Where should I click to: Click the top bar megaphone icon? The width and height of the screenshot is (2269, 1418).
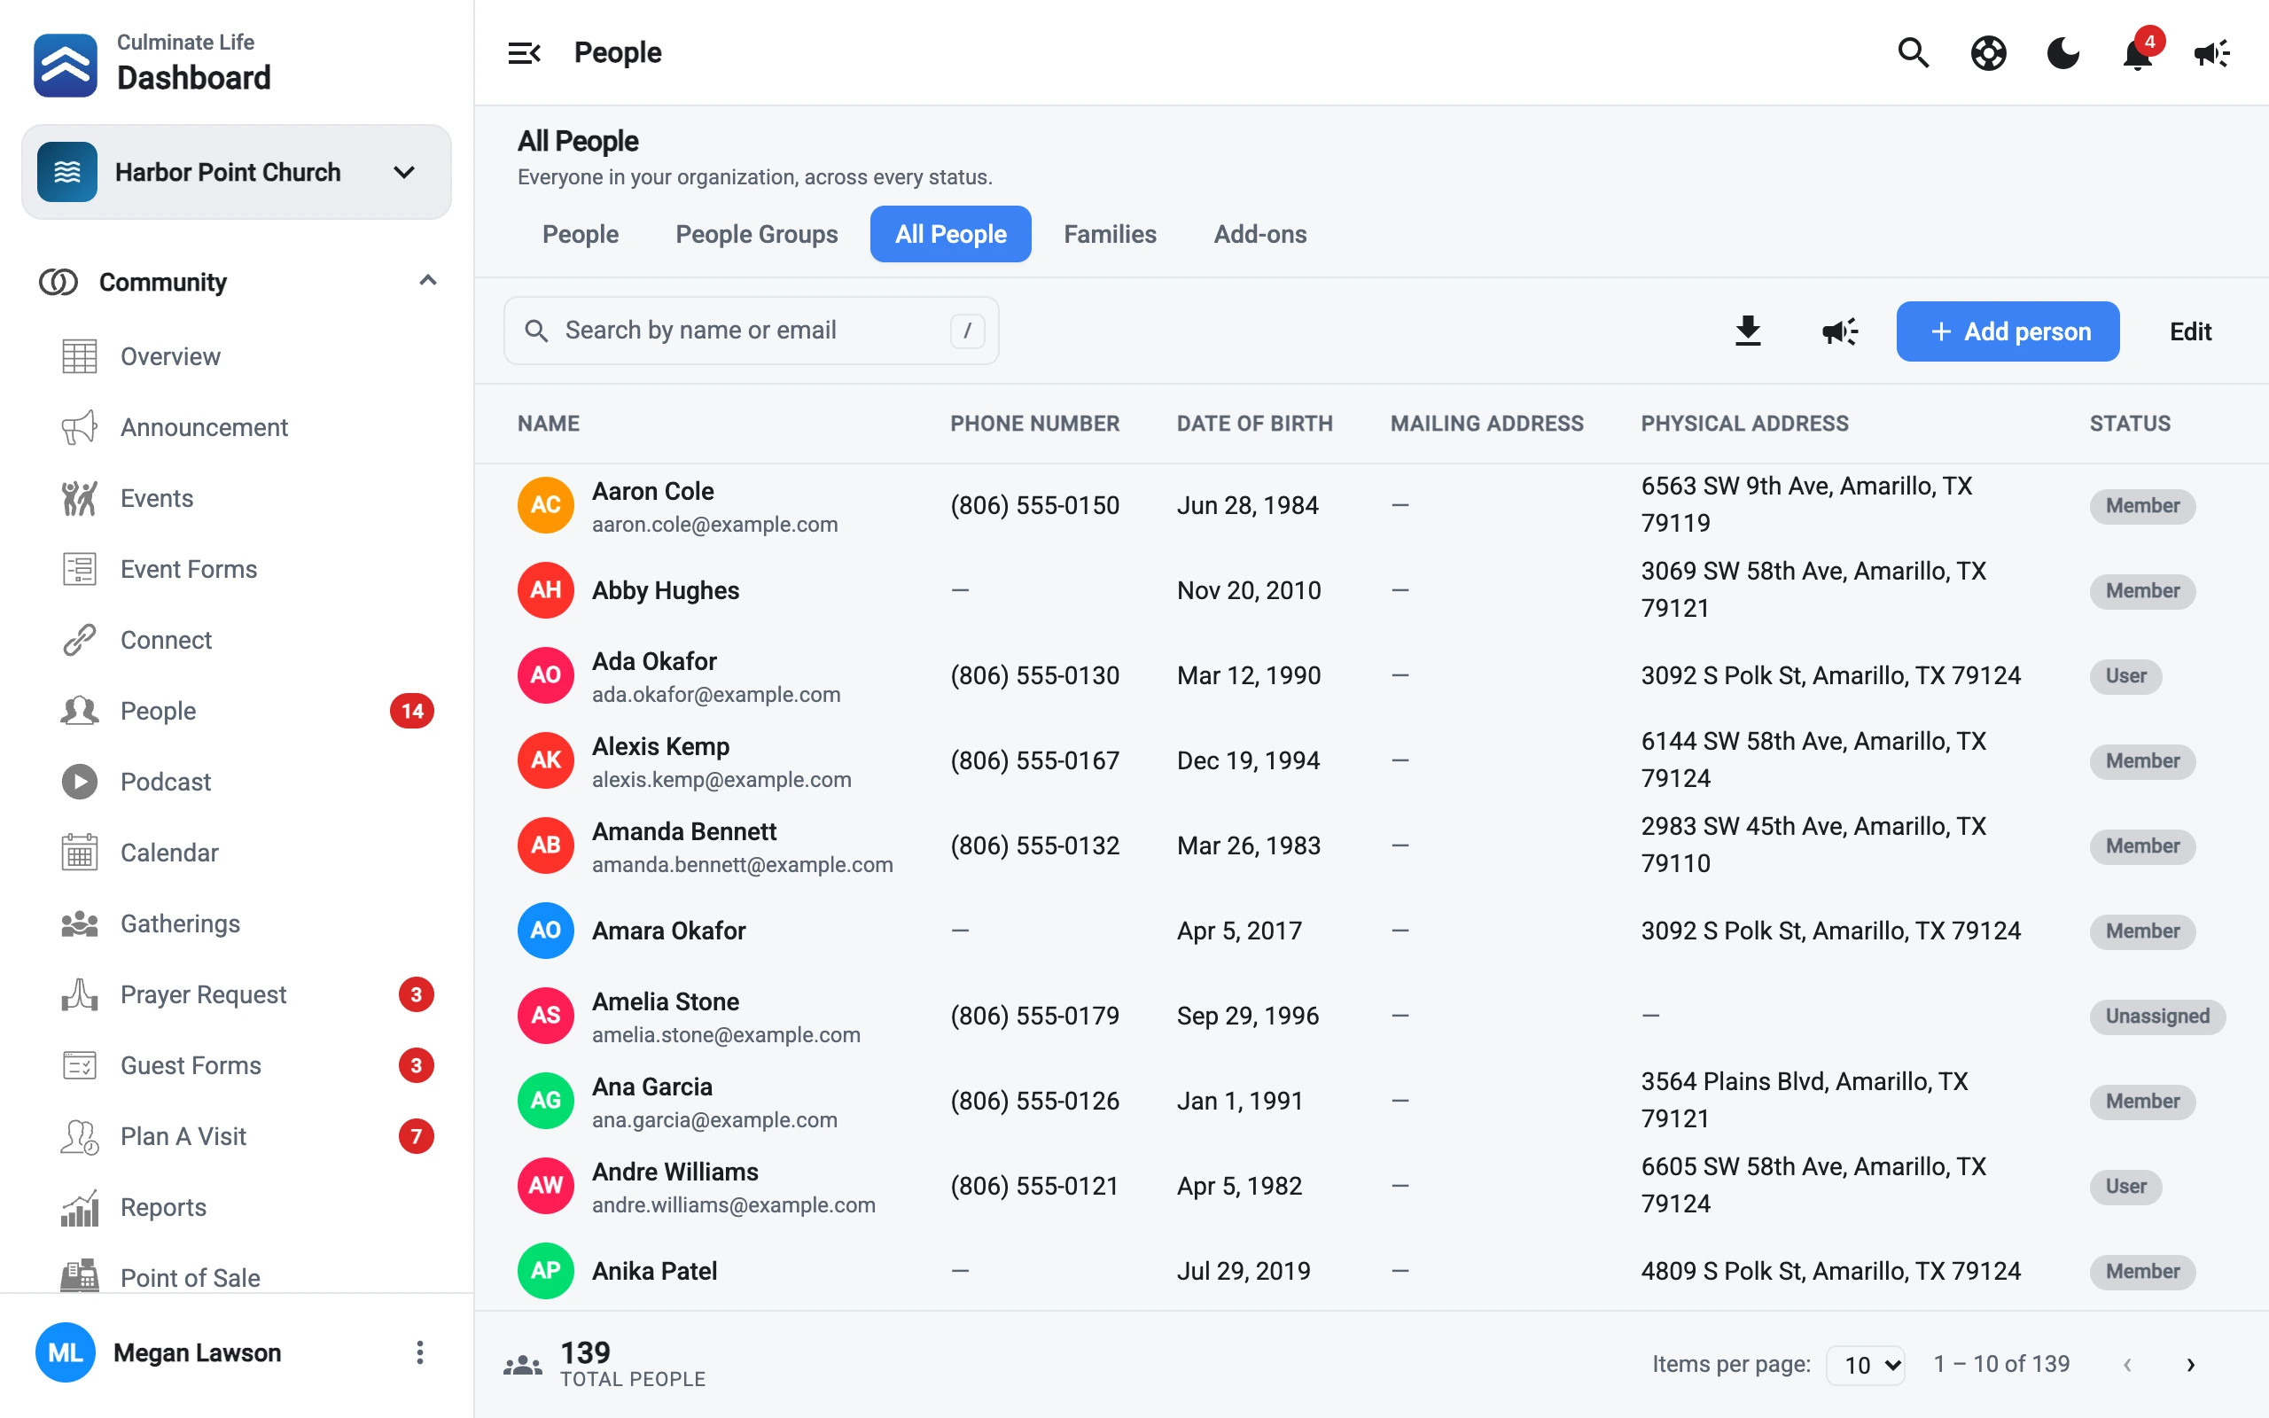click(x=2211, y=53)
